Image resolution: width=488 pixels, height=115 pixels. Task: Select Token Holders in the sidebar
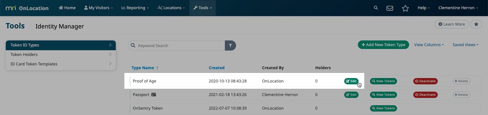point(61,54)
